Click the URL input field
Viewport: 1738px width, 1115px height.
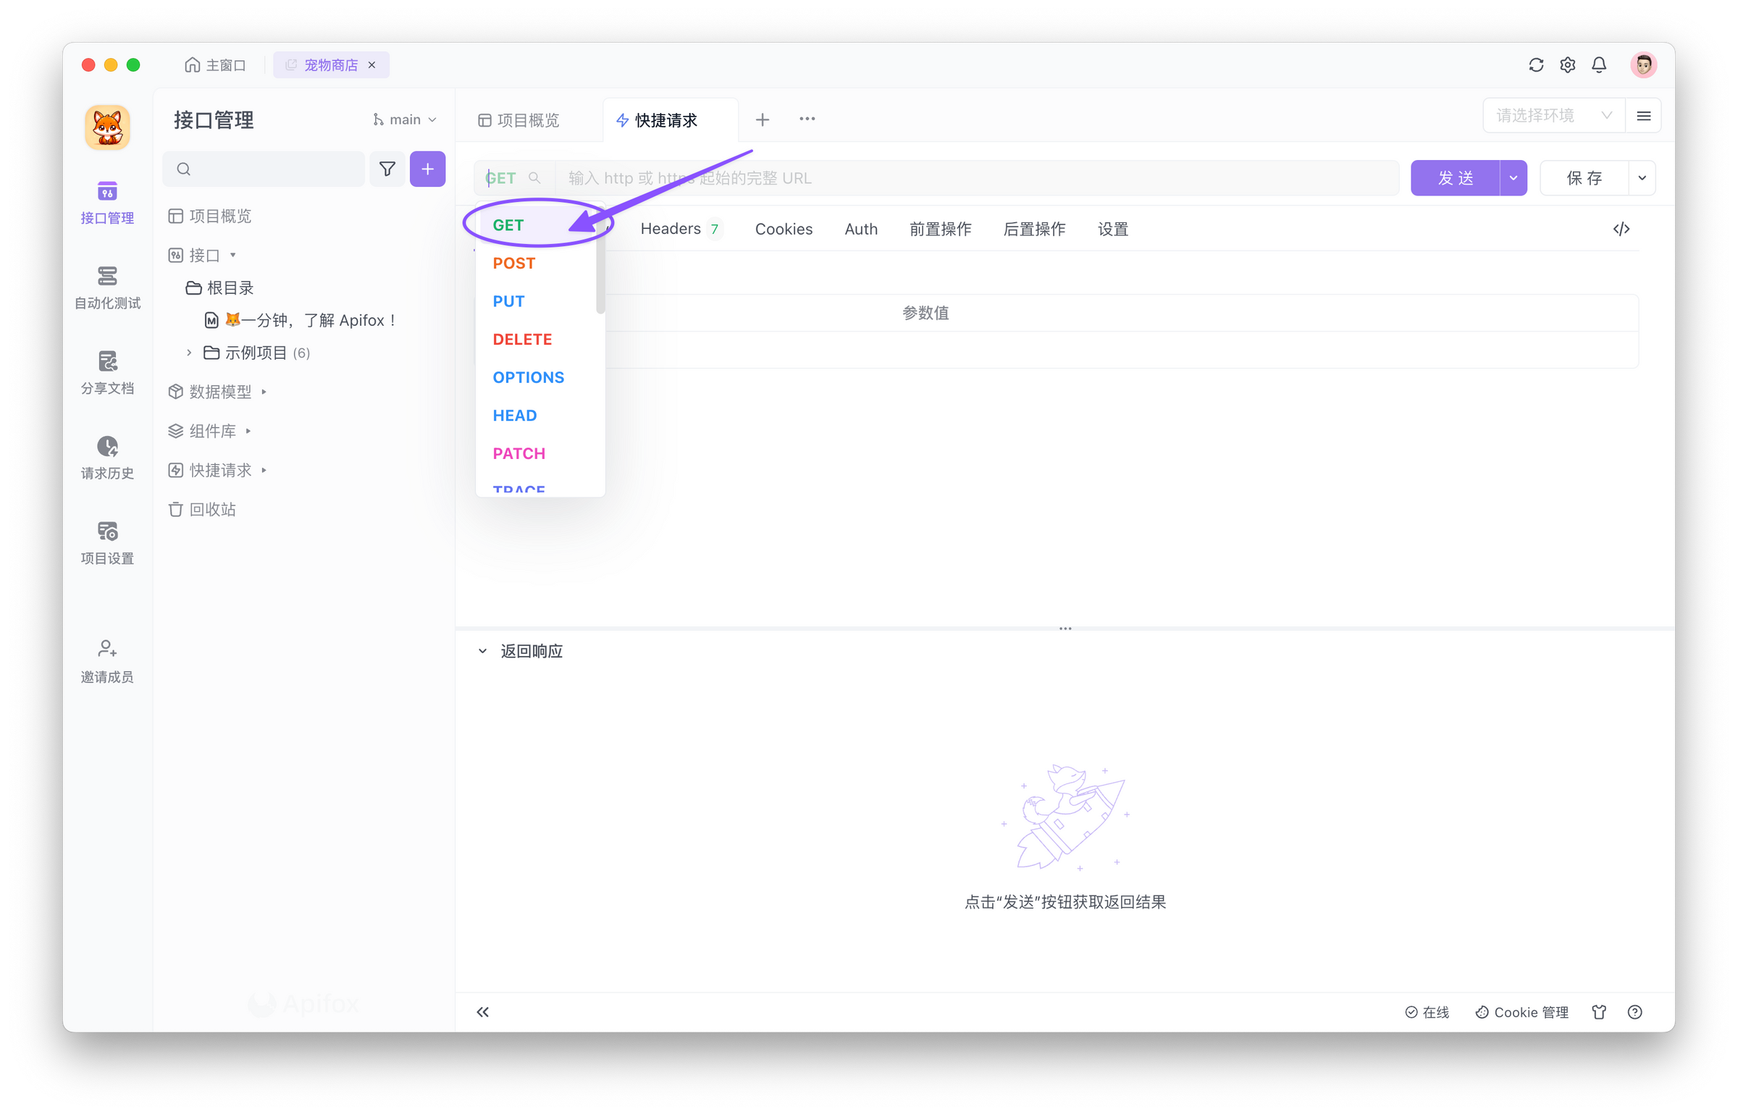941,177
